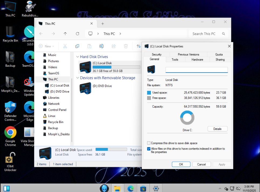
Task: Open Settings gear in taskbar
Action: [156, 188]
